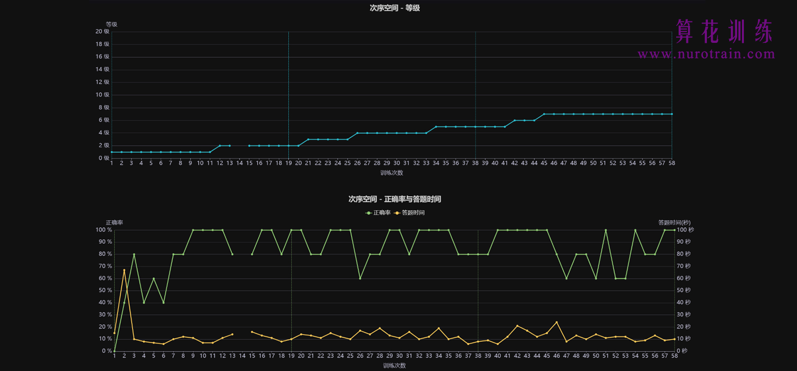Select level chart point at training 12
This screenshot has width=797, height=371.
point(220,146)
